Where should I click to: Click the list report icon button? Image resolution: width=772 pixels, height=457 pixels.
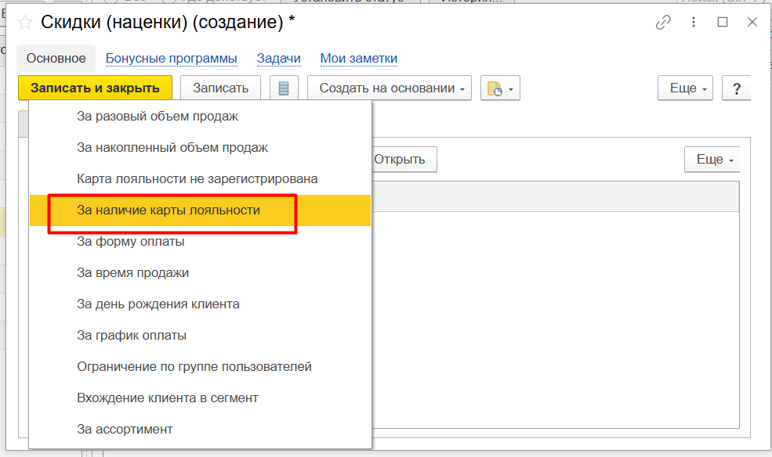pyautogui.click(x=284, y=88)
